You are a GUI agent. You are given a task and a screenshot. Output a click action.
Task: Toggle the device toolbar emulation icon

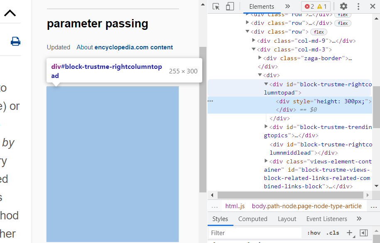coord(229,7)
